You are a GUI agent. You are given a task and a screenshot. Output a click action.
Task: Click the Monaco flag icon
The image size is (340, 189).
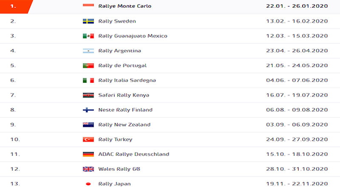88,6
